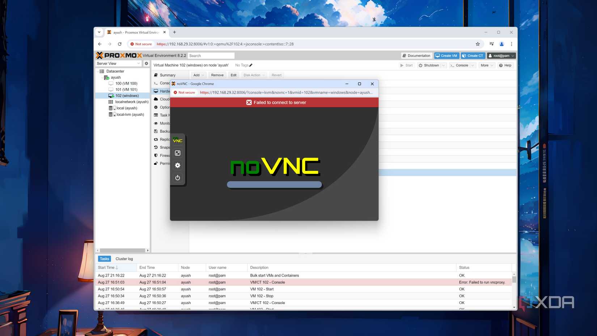The image size is (597, 336).
Task: Click the Create VM button
Action: tap(446, 55)
